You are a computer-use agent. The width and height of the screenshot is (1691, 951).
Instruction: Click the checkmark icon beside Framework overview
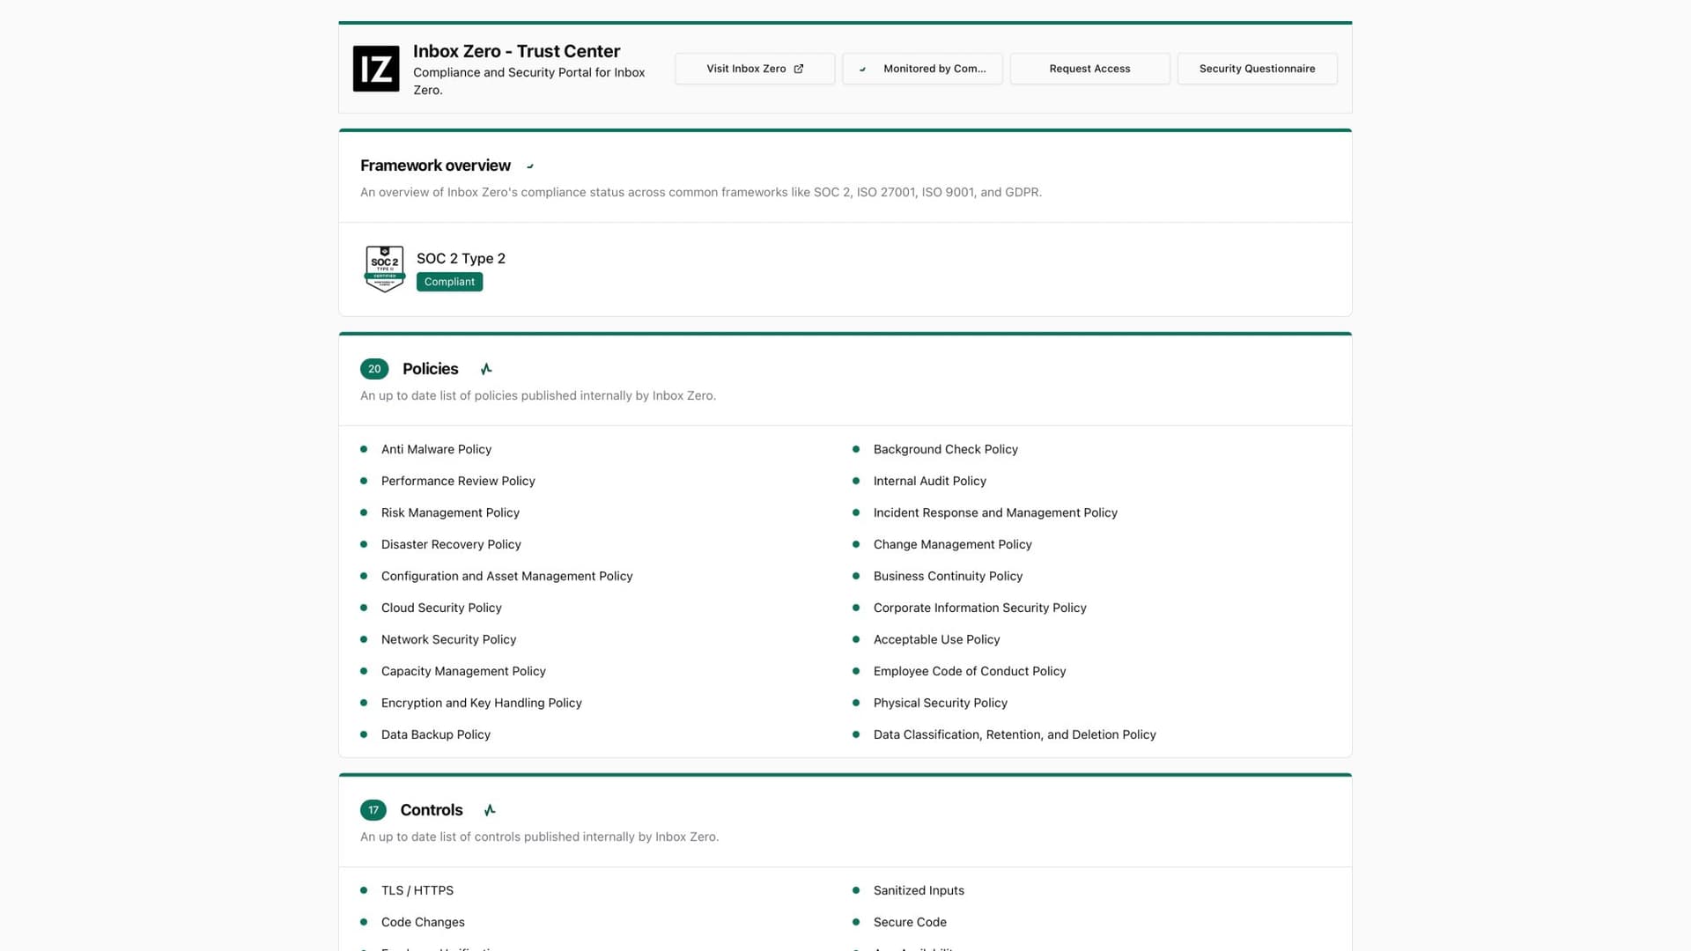pos(529,166)
